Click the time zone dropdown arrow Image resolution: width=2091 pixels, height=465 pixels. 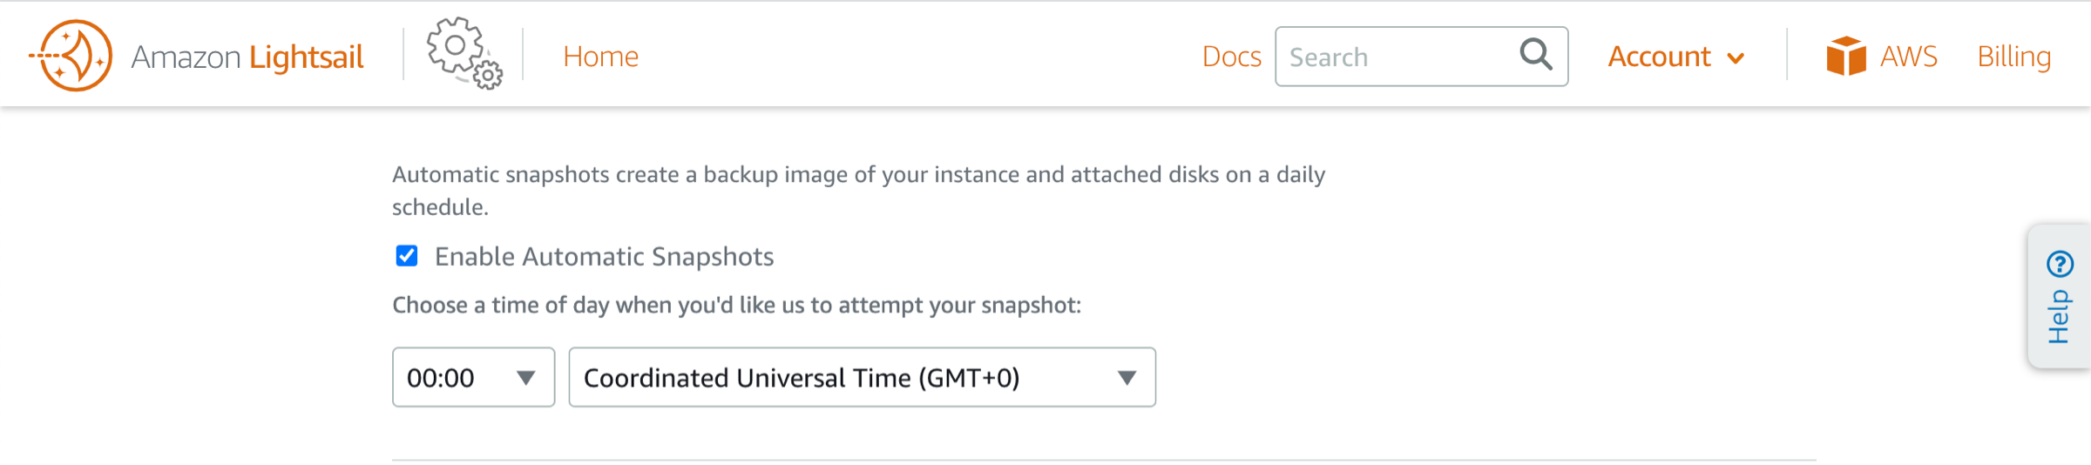point(1127,378)
